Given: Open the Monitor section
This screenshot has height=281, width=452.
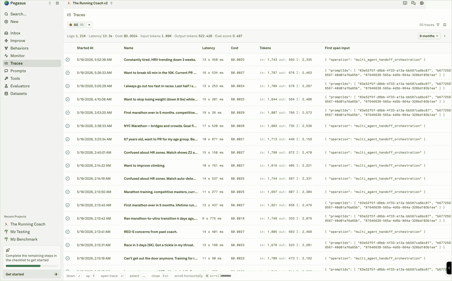Looking at the screenshot, I should coord(32,56).
